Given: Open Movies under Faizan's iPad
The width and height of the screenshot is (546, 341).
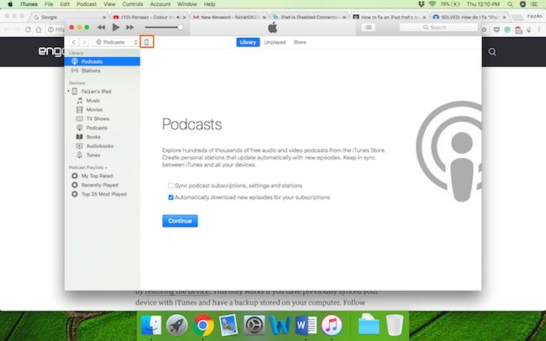Looking at the screenshot, I should tap(94, 109).
